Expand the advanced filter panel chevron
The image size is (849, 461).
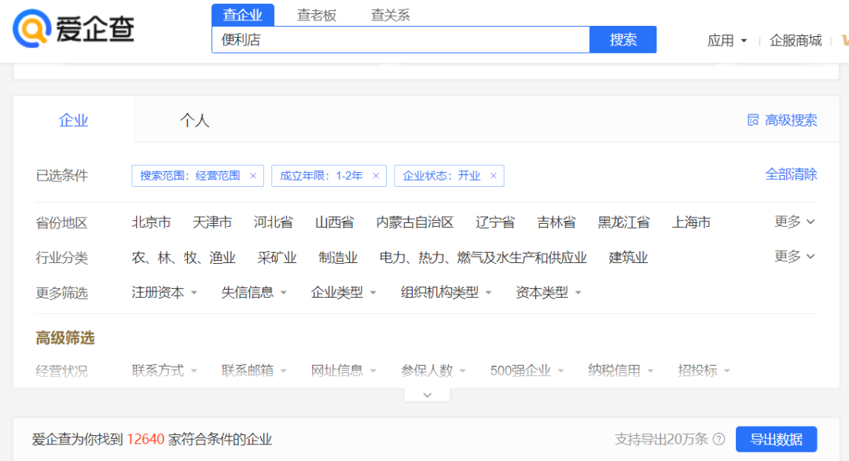[427, 394]
